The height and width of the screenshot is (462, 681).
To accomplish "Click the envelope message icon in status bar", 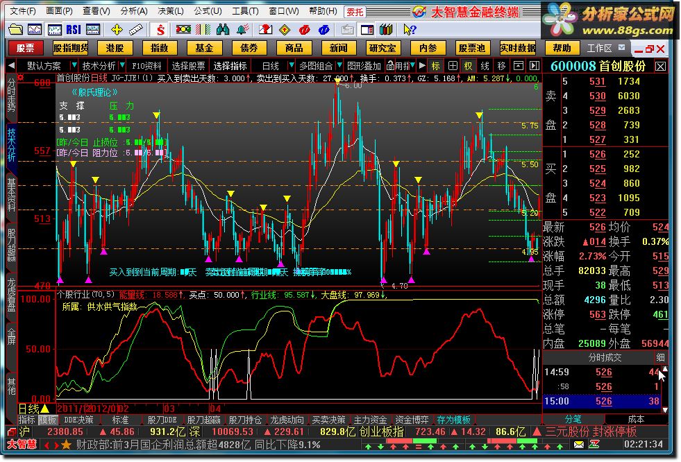I will [x=579, y=444].
